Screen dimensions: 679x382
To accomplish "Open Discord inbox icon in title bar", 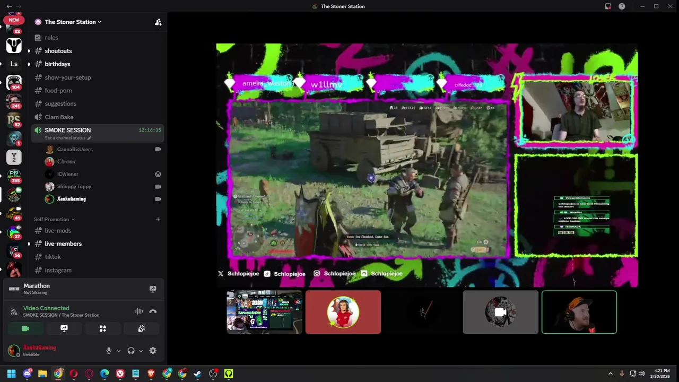I will 608,6.
